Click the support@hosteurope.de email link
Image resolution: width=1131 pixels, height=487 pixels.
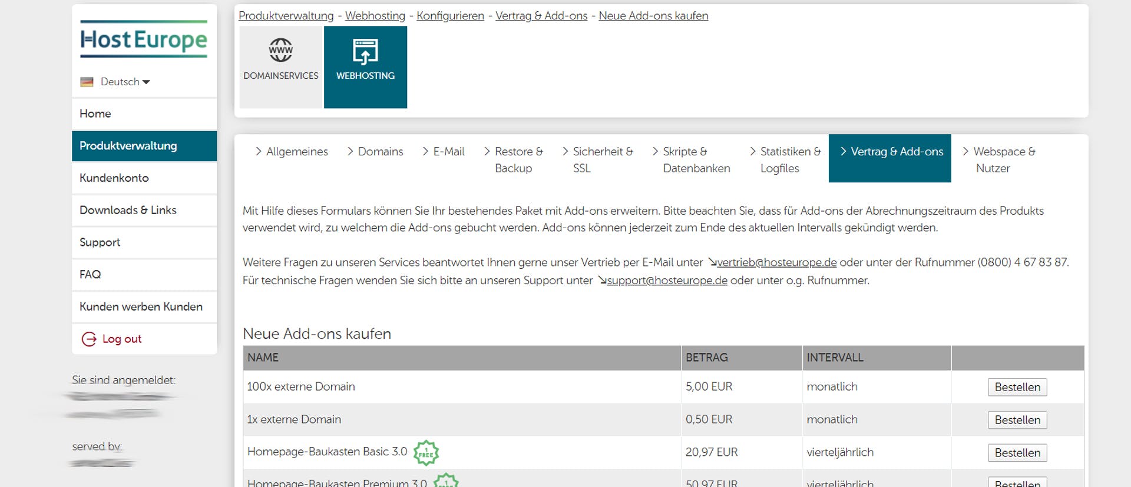667,281
